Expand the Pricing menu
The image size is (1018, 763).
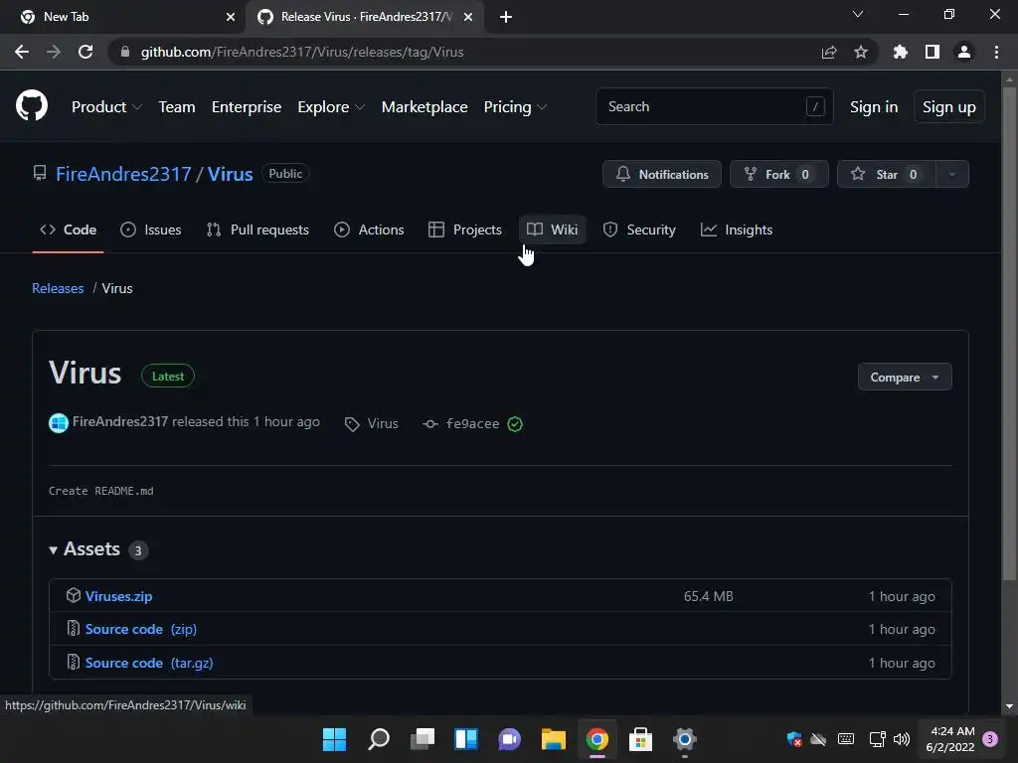[x=516, y=106]
